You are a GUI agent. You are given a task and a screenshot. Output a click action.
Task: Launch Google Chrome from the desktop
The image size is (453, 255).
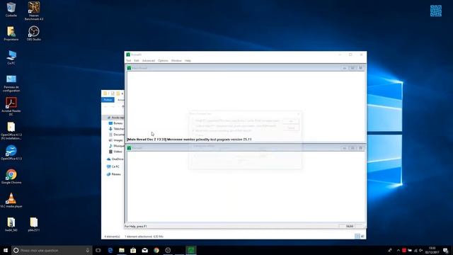point(11,176)
